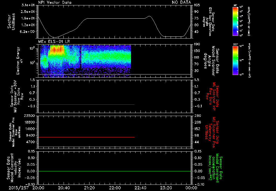
Task: Click the red line in the Model Scanner Pos panel
Action: 87,137
